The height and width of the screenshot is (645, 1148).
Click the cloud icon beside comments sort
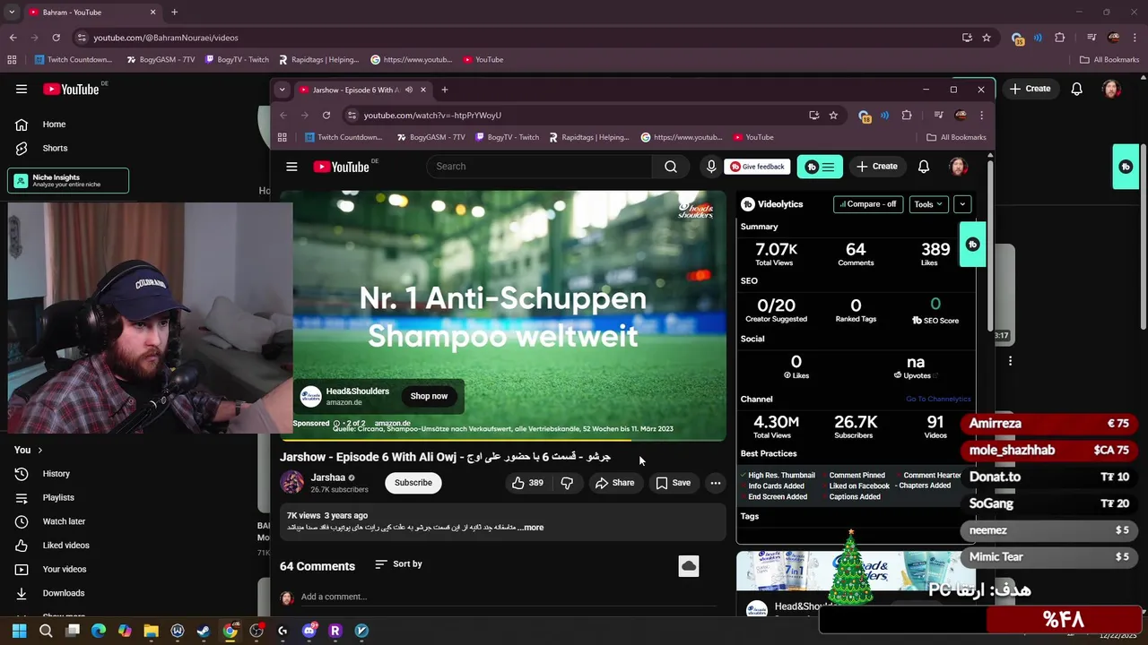coord(689,566)
